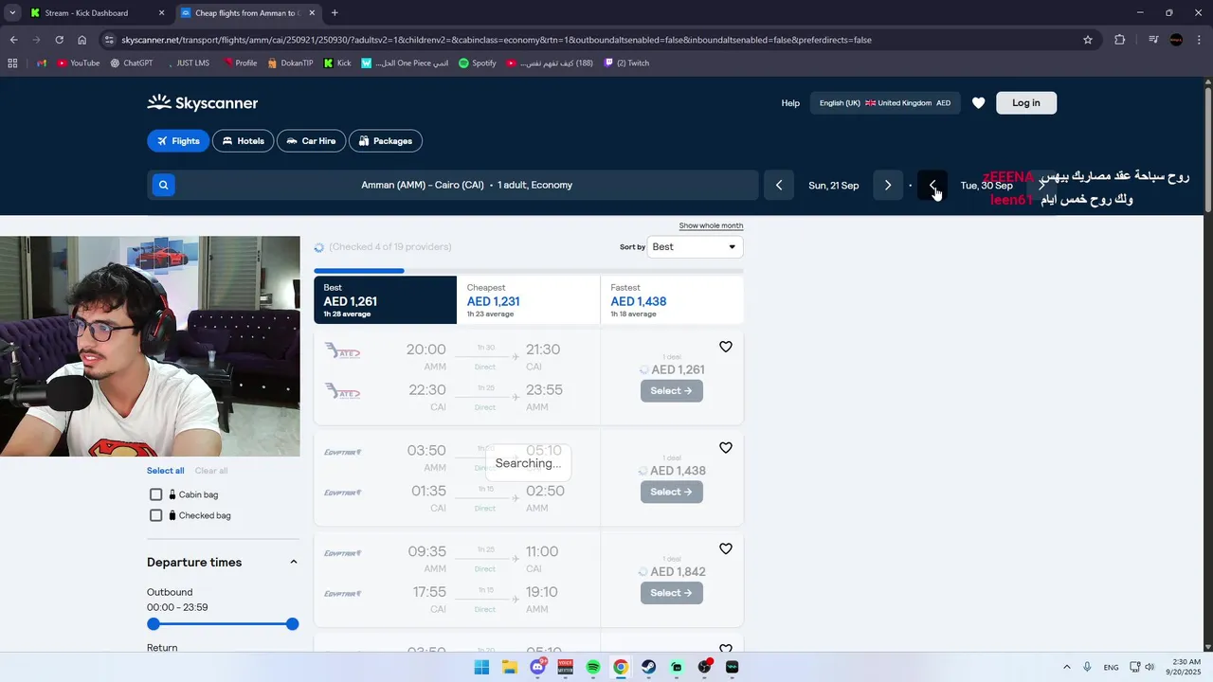This screenshot has width=1213, height=682.
Task: Bookmark this page with star icon
Action: click(1088, 40)
